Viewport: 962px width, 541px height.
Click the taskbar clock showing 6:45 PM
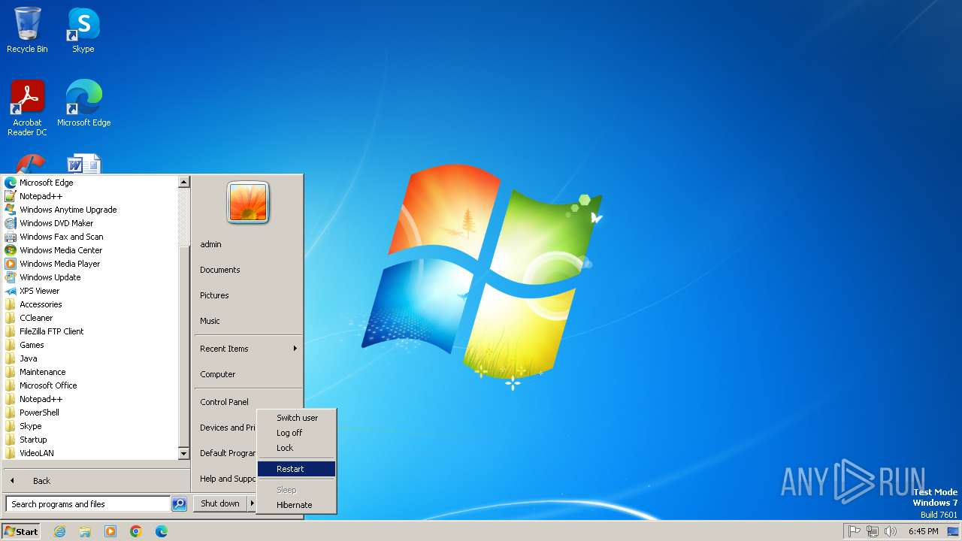923,531
